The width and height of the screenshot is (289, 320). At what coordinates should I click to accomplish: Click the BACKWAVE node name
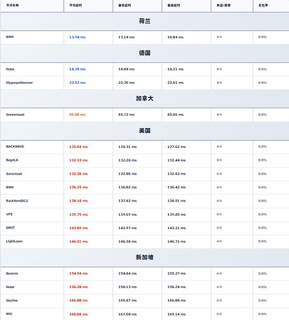tap(15, 147)
